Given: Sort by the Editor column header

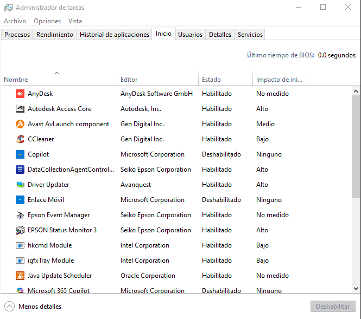Looking at the screenshot, I should click(157, 79).
